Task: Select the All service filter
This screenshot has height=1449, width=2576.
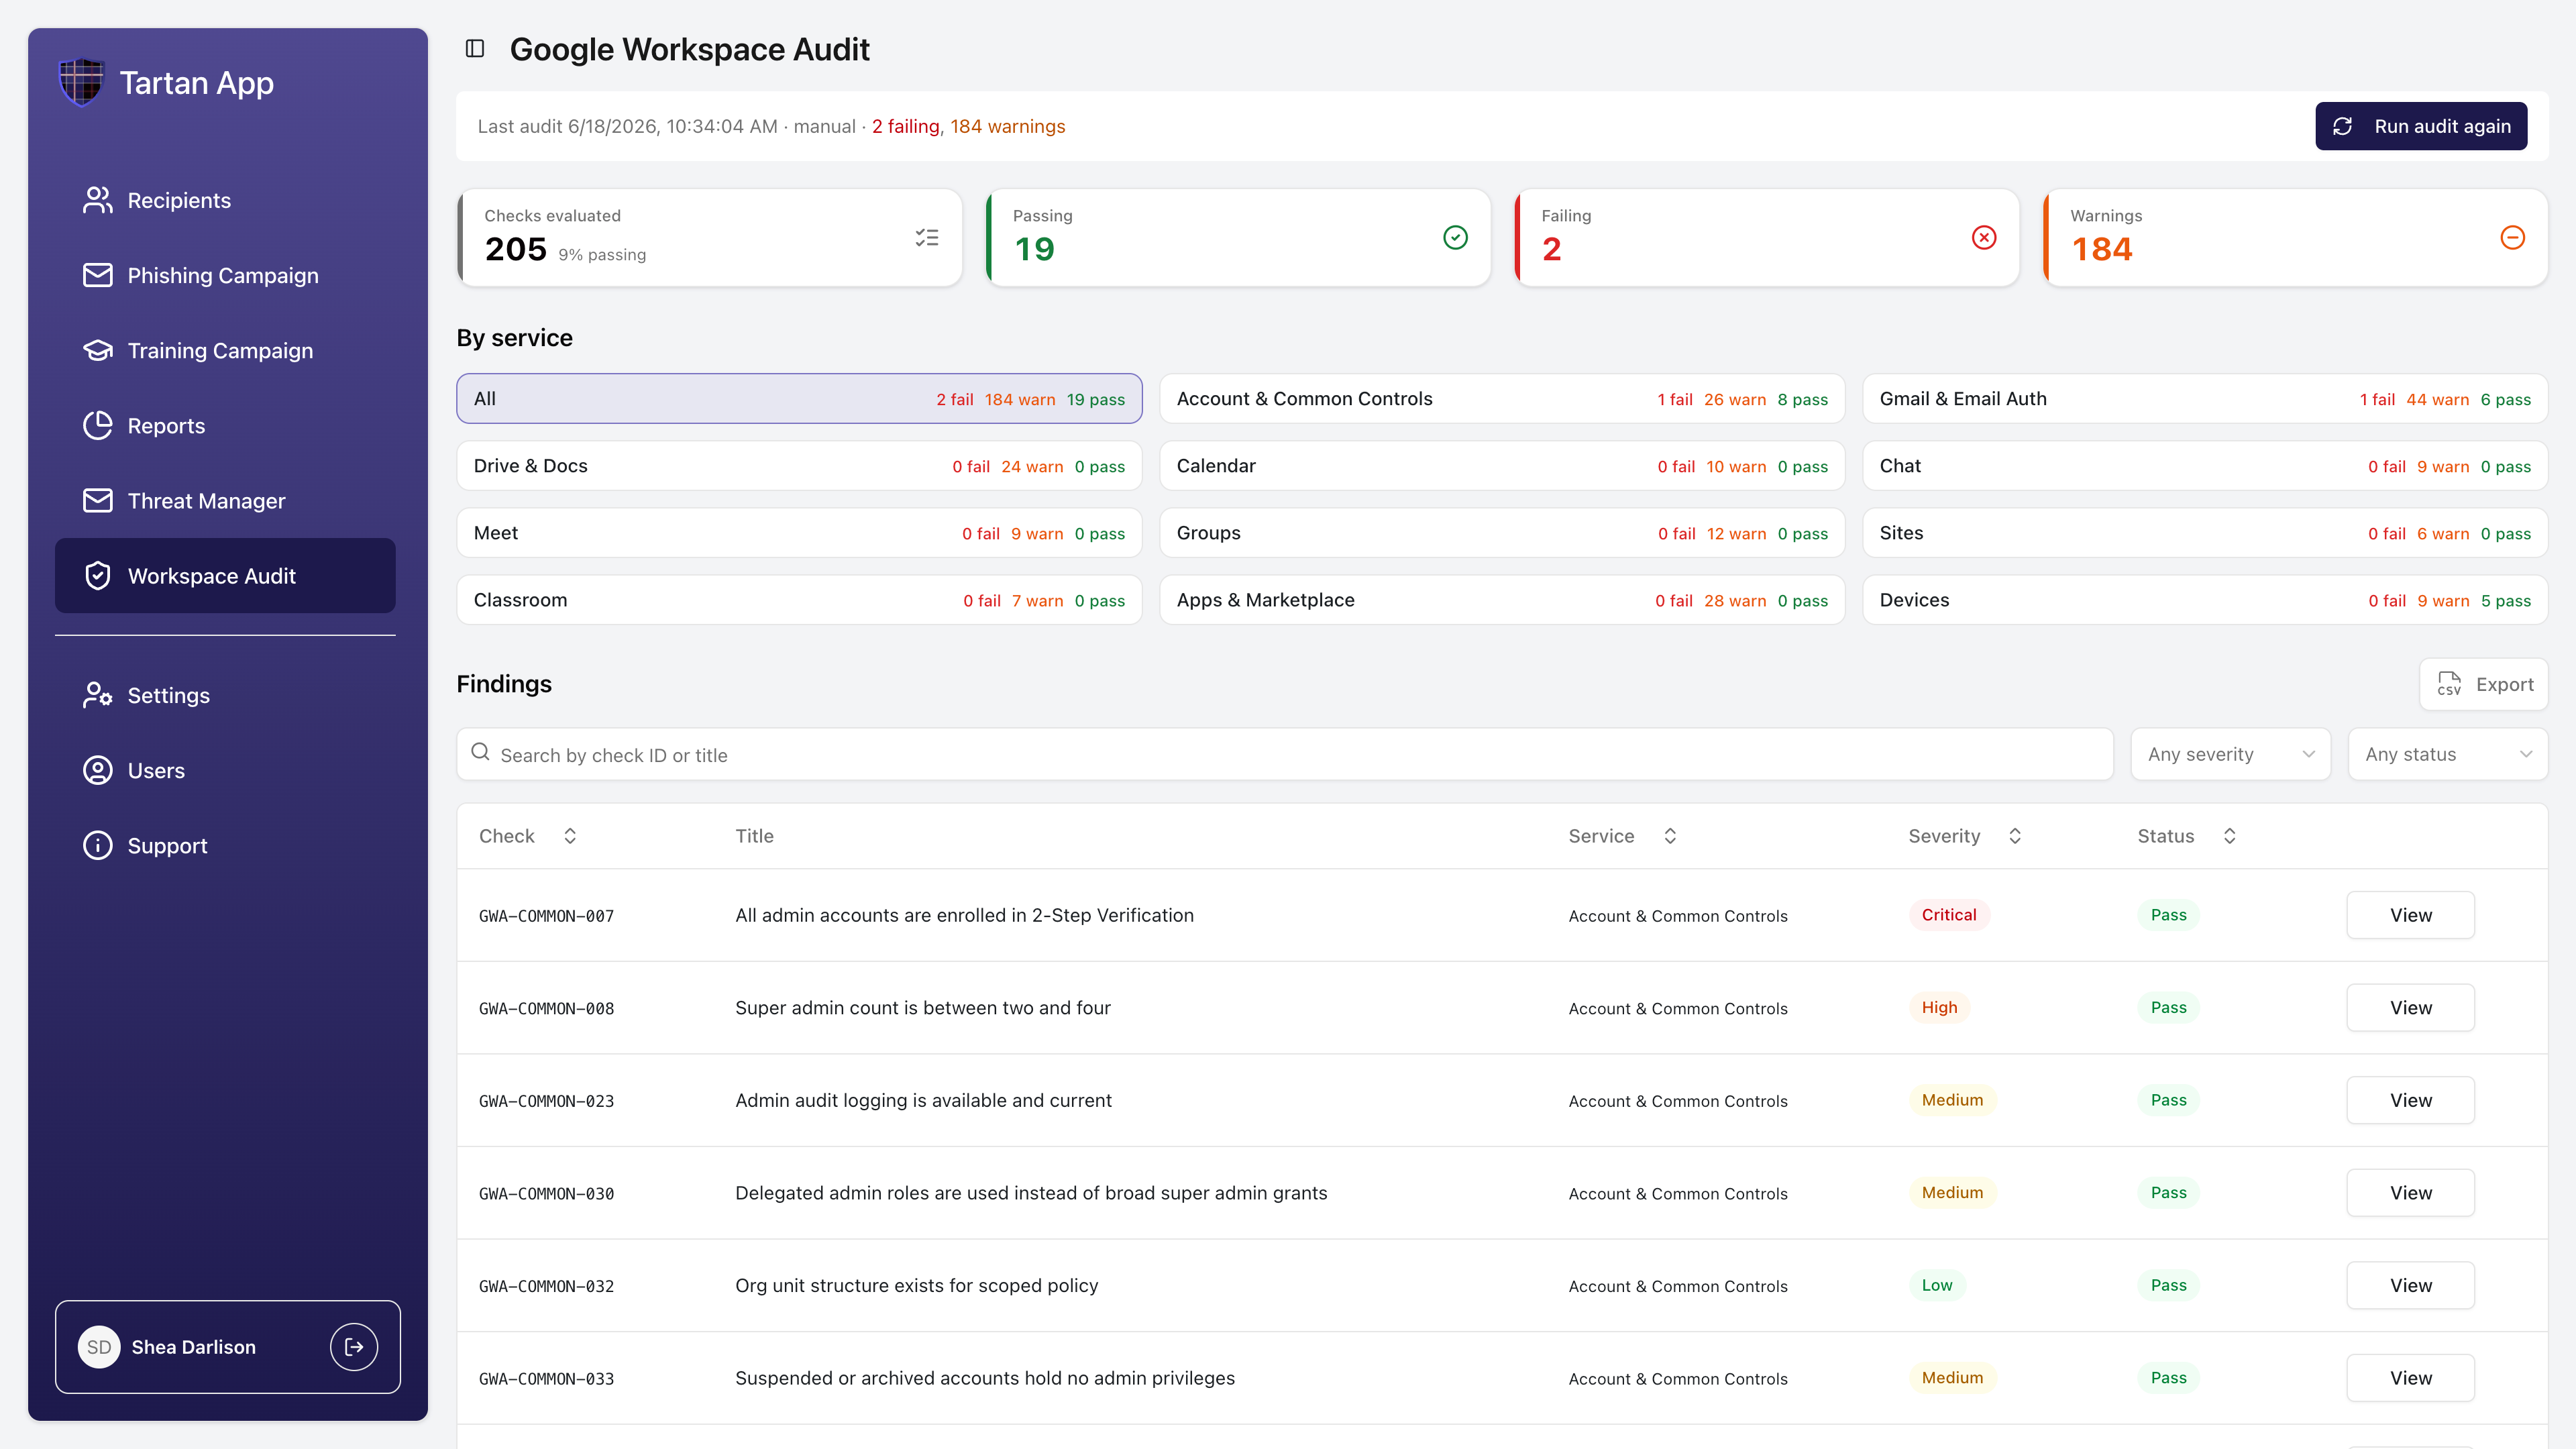Action: (799, 398)
